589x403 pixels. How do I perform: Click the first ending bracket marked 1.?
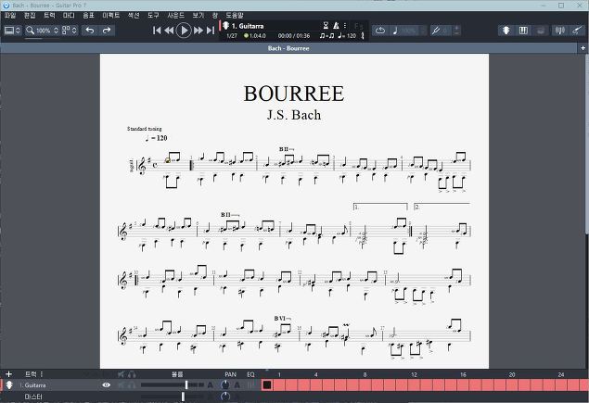[x=380, y=207]
